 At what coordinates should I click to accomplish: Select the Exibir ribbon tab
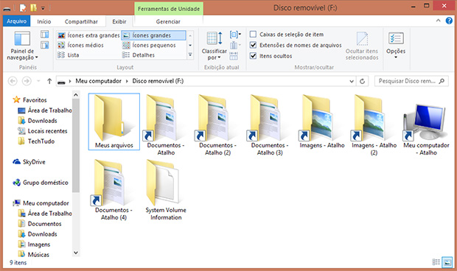click(119, 21)
